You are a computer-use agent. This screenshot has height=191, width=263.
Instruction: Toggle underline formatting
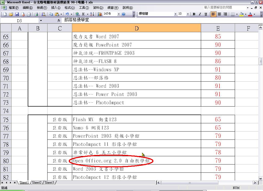206,14
